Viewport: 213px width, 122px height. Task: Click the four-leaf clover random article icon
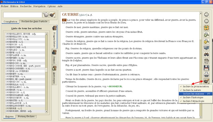point(206,28)
